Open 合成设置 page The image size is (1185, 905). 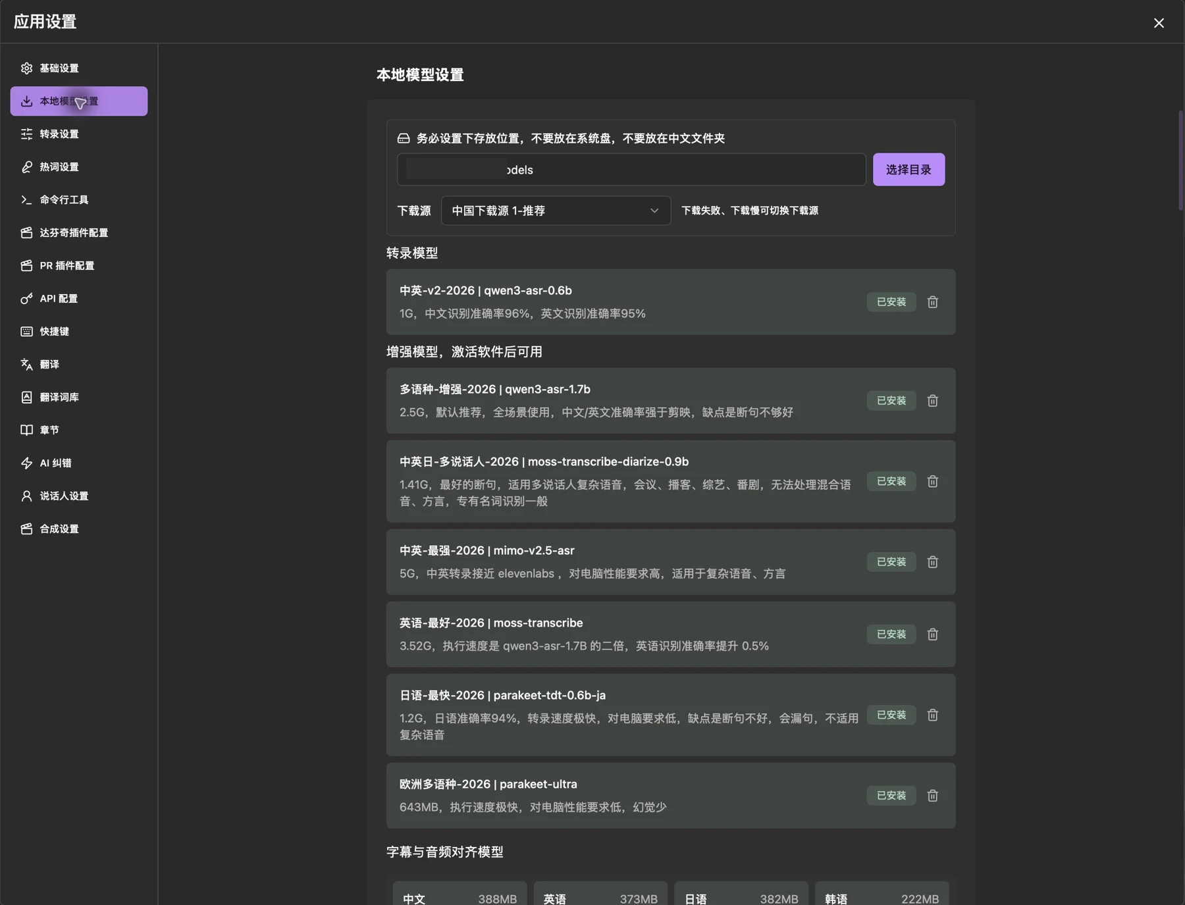79,529
